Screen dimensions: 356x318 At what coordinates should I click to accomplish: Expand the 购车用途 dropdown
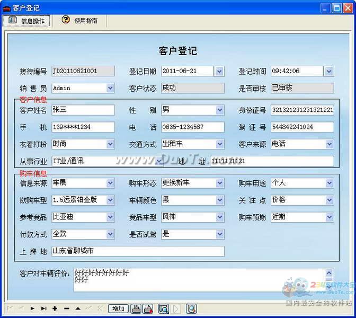tap(329, 183)
